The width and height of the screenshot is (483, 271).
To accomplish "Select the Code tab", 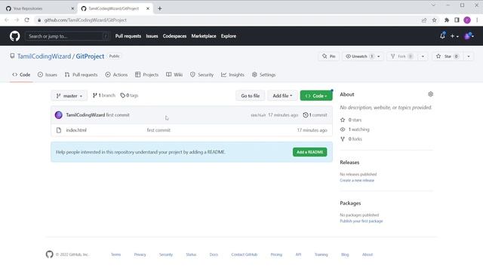I will [21, 75].
